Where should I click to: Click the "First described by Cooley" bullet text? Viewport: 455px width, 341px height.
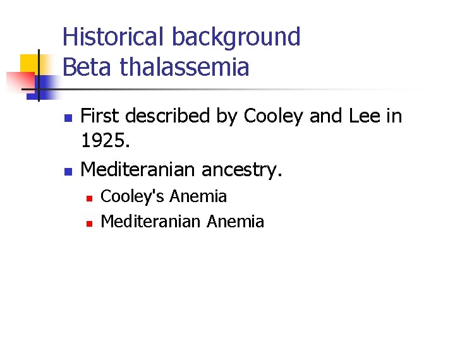tap(241, 116)
